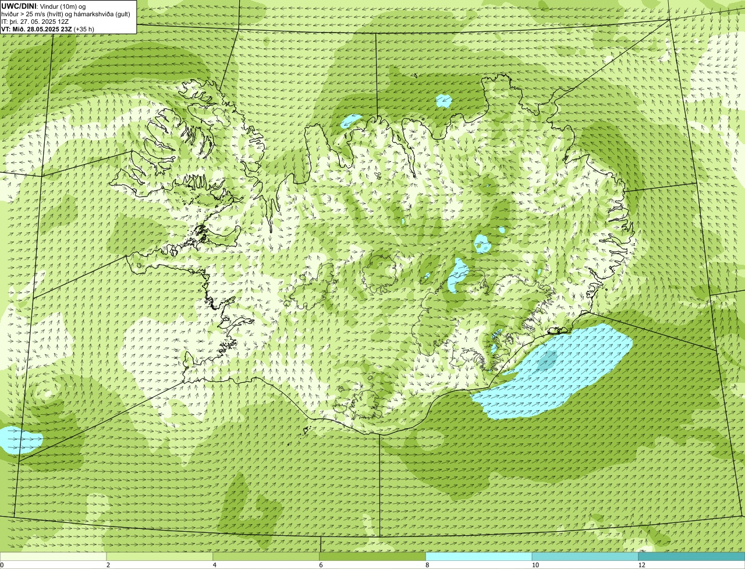The width and height of the screenshot is (745, 569).
Task: Click the "VT: Mið. 28.05.2025 23Z (+35 h)" line
Action: (48, 29)
